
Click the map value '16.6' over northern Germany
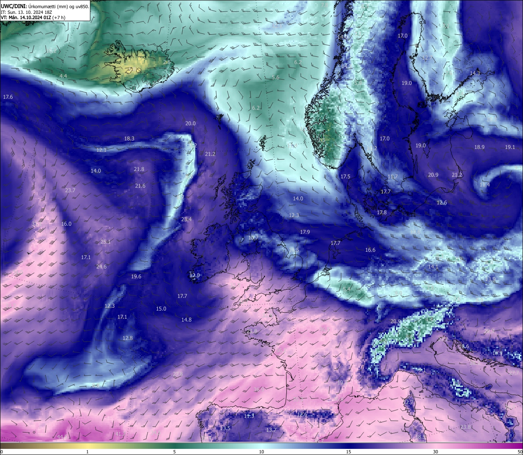pyautogui.click(x=370, y=250)
